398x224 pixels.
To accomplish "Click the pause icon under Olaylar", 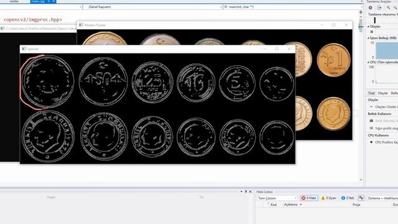I will (x=372, y=32).
